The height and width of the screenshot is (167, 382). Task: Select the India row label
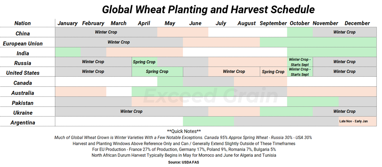(22, 53)
